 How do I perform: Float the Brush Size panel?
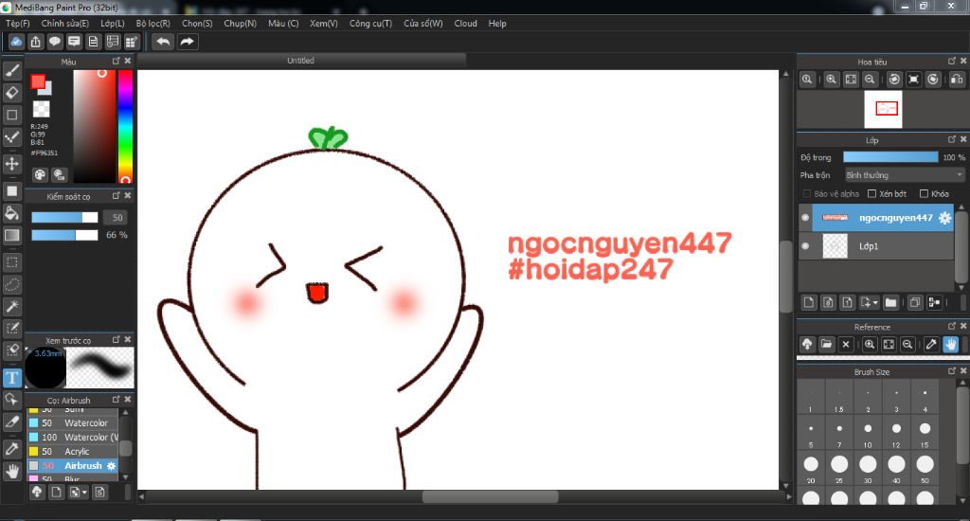point(951,370)
